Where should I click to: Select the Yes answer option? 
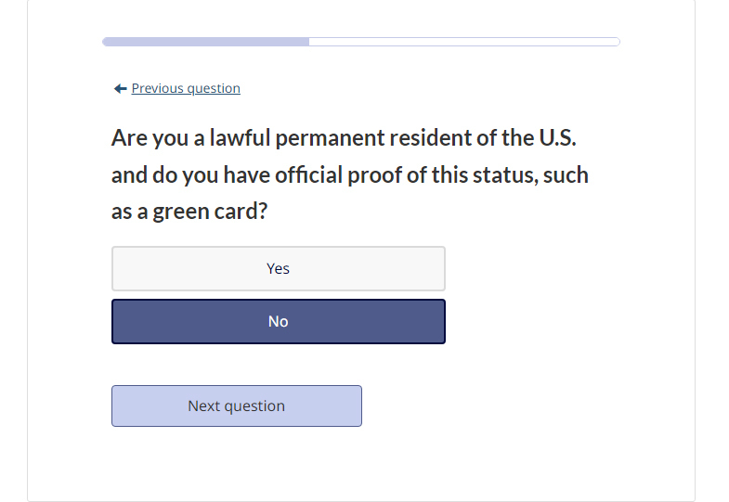point(278,268)
